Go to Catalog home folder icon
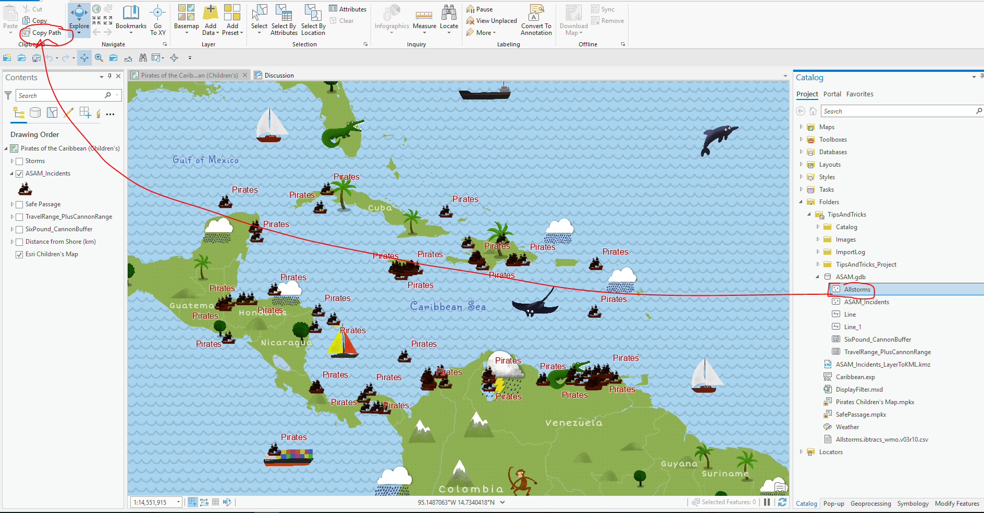Viewport: 984px width, 513px height. click(x=813, y=111)
